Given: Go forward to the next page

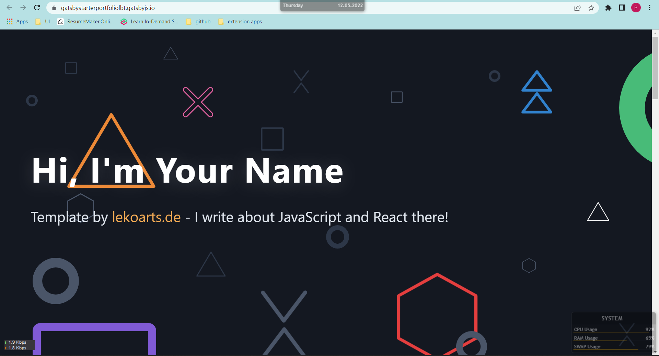Looking at the screenshot, I should (x=23, y=8).
